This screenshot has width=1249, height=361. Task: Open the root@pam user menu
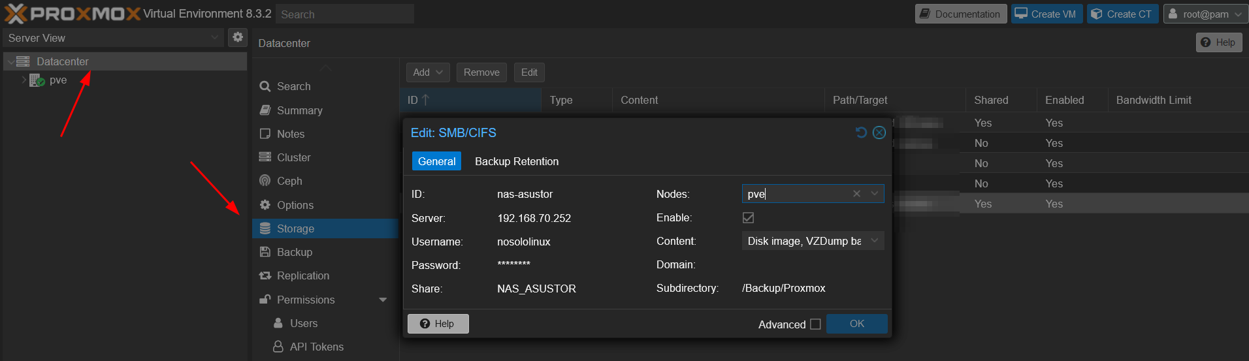click(1206, 14)
